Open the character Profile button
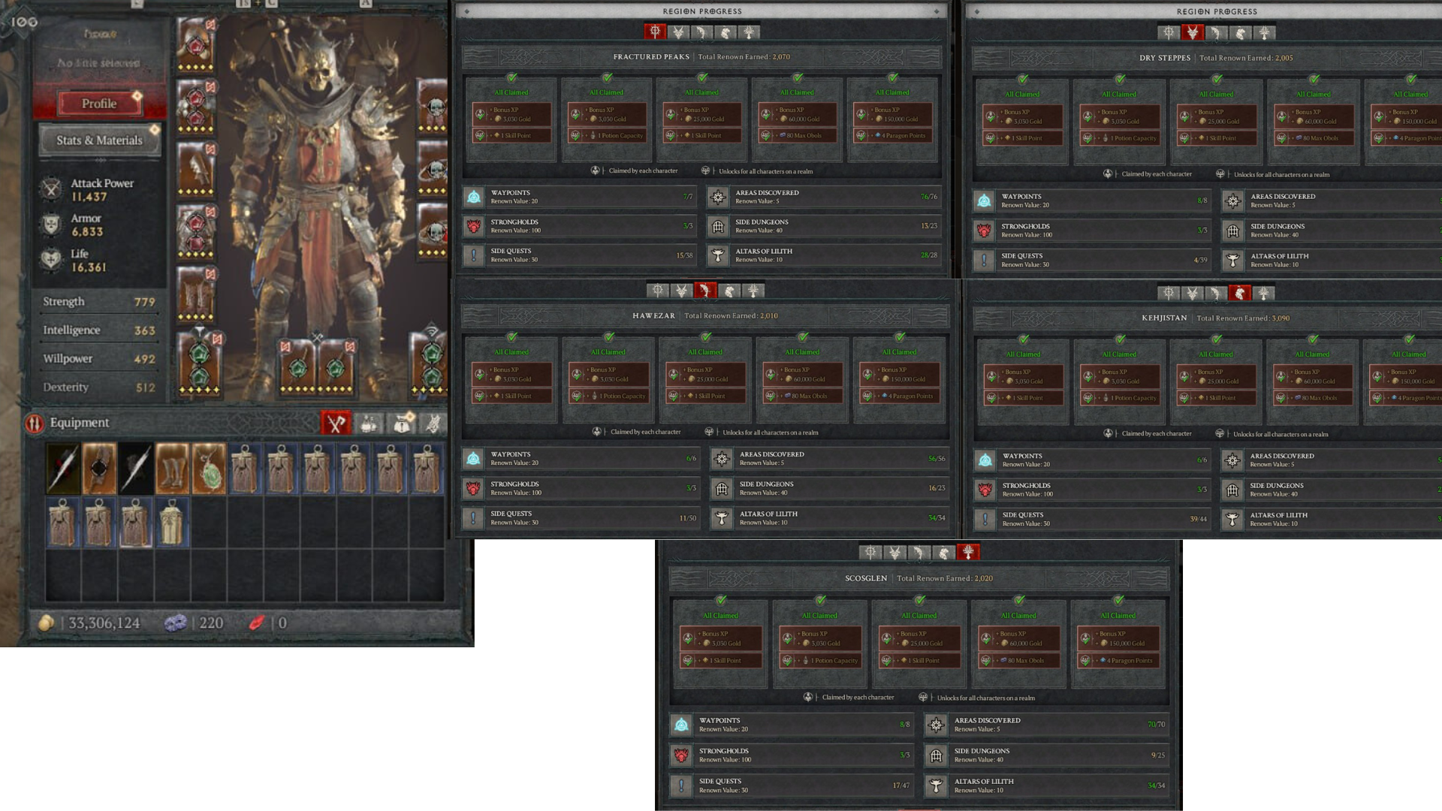1442x811 pixels. (x=99, y=104)
